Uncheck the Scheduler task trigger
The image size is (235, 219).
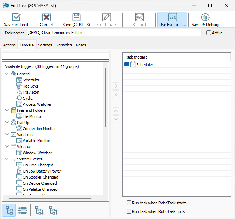tap(127, 64)
